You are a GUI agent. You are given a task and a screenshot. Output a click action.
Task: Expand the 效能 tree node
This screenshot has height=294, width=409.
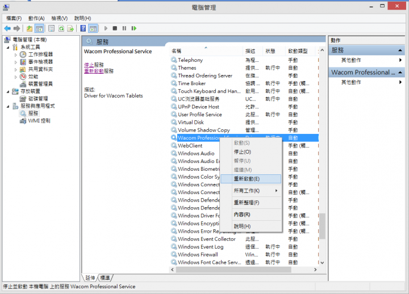pyautogui.click(x=16, y=77)
